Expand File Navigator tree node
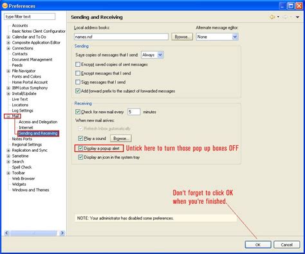Screen dimensions: 305x254 [8, 71]
